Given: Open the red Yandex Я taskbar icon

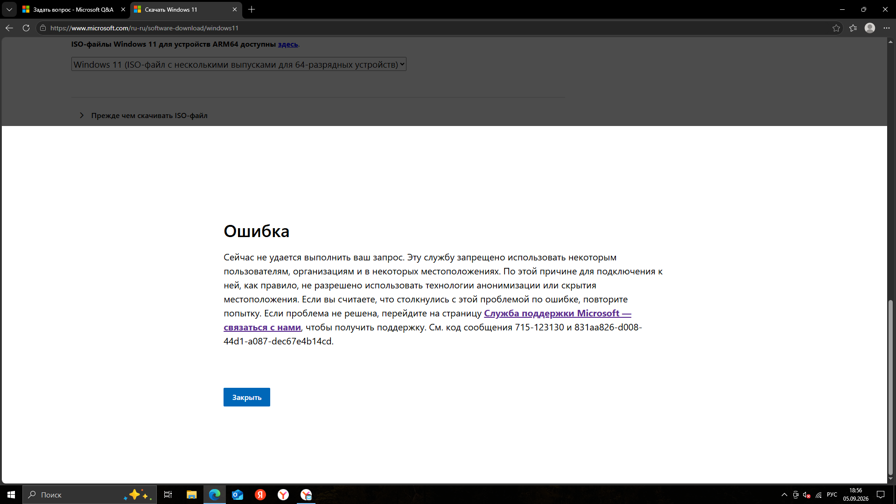Looking at the screenshot, I should tap(260, 495).
